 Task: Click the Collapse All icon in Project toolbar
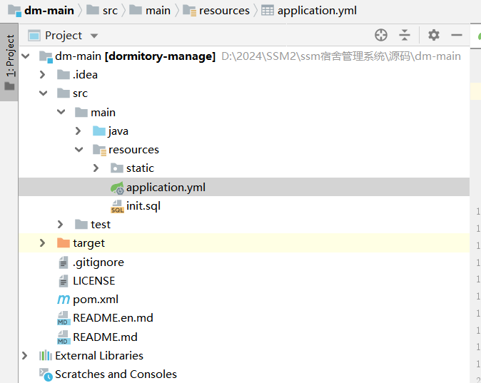pos(405,35)
